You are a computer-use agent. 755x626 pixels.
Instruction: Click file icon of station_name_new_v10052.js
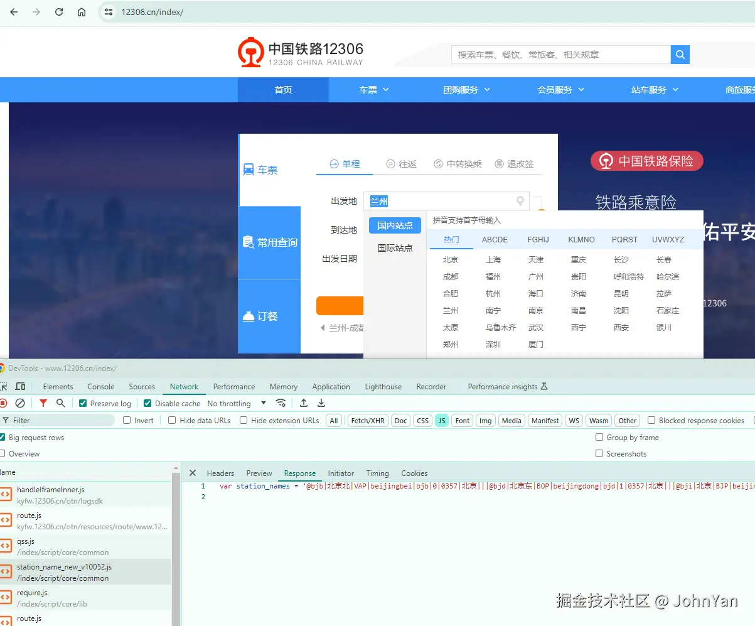pos(5,572)
